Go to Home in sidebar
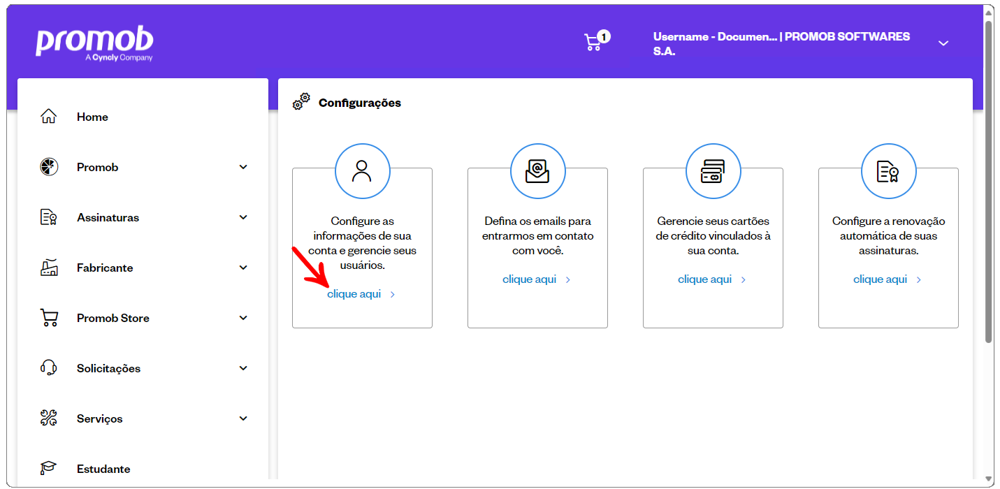The image size is (1000, 489). click(x=92, y=117)
